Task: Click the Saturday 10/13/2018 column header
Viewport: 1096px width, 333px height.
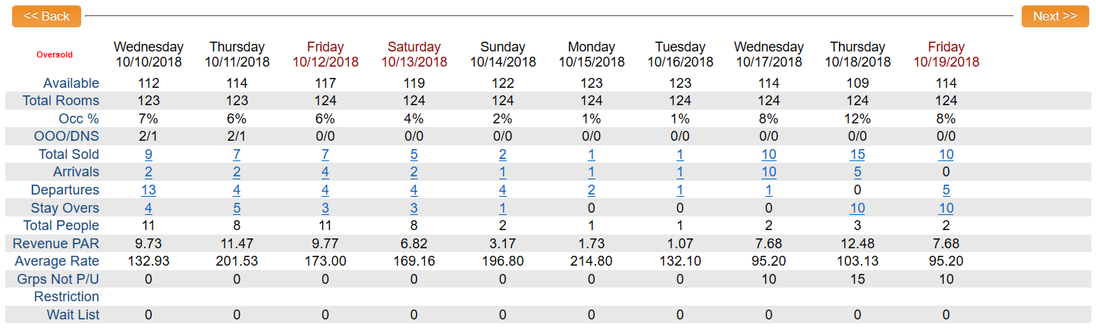Action: (414, 54)
